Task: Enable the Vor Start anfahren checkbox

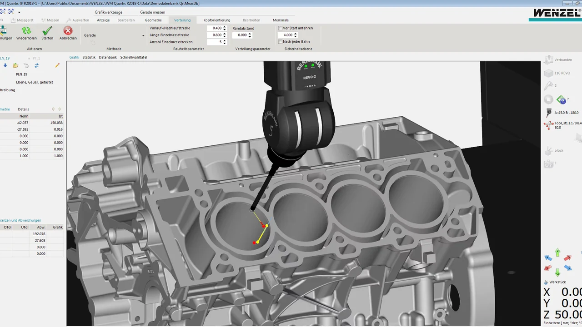Action: (280, 28)
